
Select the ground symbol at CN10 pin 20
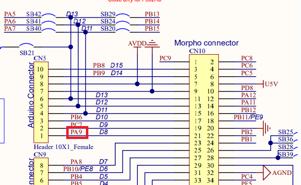tap(267, 128)
